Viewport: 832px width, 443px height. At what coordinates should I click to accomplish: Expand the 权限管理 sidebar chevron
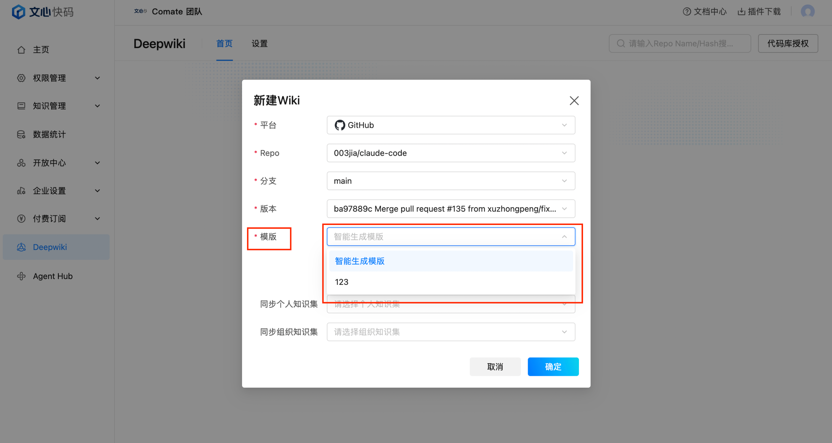pyautogui.click(x=97, y=78)
